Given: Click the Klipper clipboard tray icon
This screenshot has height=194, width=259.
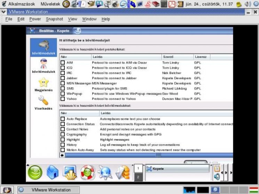Looking at the screenshot, I should pyautogui.click(x=217, y=168).
